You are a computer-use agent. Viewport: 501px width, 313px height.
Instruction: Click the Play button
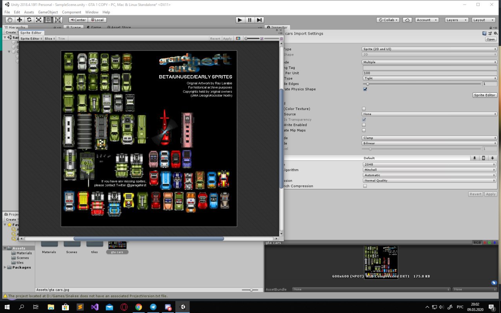[240, 20]
